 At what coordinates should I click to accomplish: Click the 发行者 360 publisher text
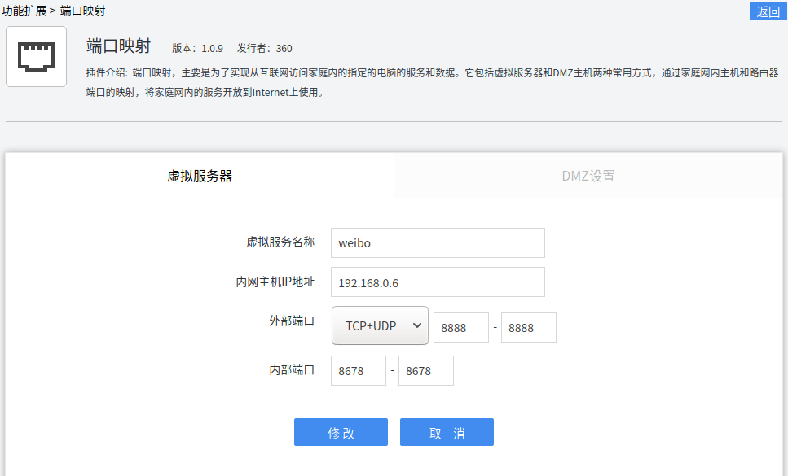[264, 48]
